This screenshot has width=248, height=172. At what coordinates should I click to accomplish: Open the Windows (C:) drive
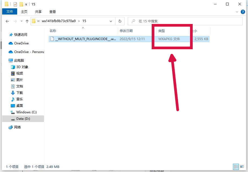26,112
